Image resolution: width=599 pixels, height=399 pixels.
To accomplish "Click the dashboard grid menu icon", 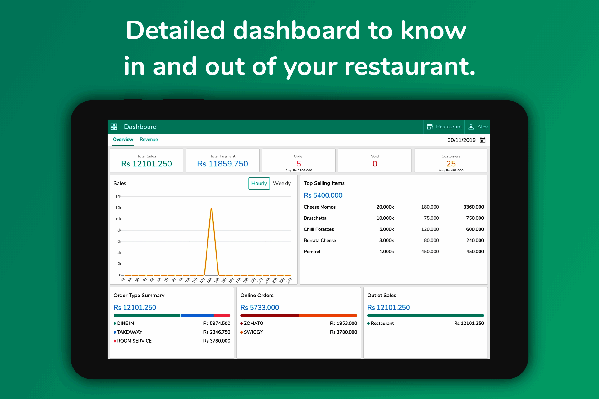I will coord(114,127).
